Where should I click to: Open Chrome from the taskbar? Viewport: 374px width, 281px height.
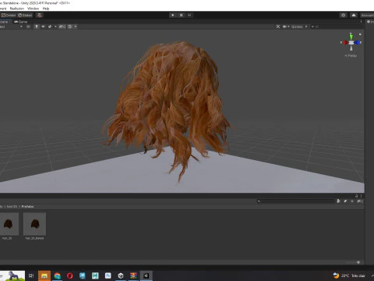tap(57, 276)
